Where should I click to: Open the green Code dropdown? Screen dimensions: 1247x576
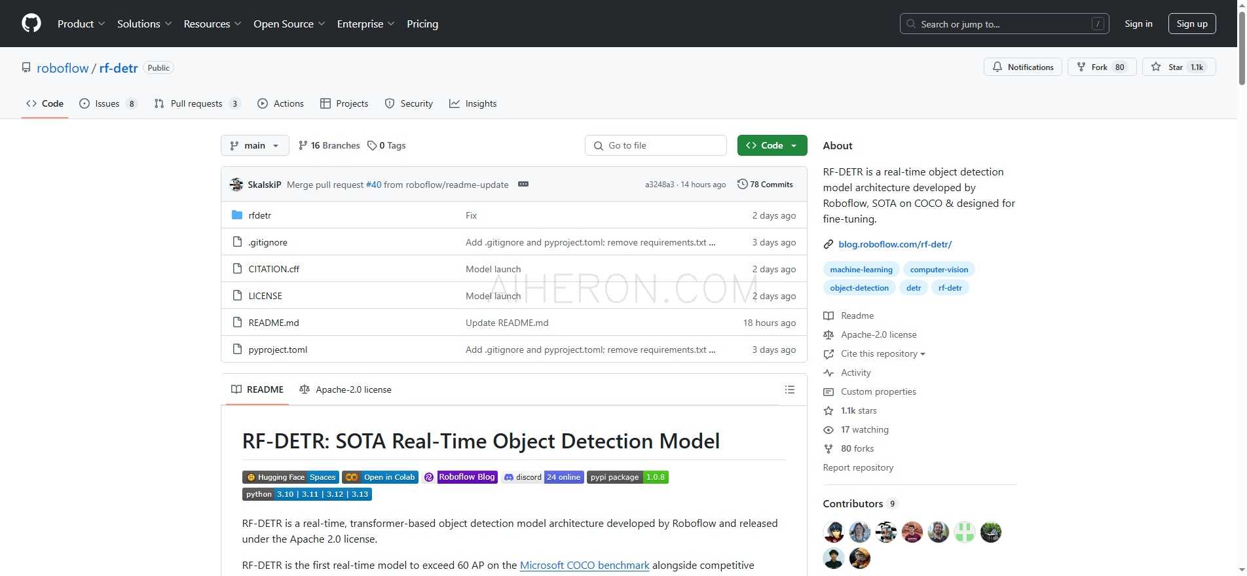point(772,145)
